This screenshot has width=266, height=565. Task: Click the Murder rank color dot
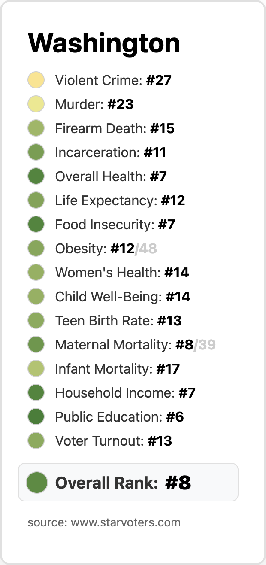point(36,104)
